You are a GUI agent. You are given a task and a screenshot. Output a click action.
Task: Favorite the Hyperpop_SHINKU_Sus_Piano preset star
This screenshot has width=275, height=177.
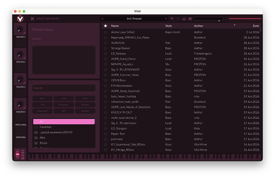105,37
